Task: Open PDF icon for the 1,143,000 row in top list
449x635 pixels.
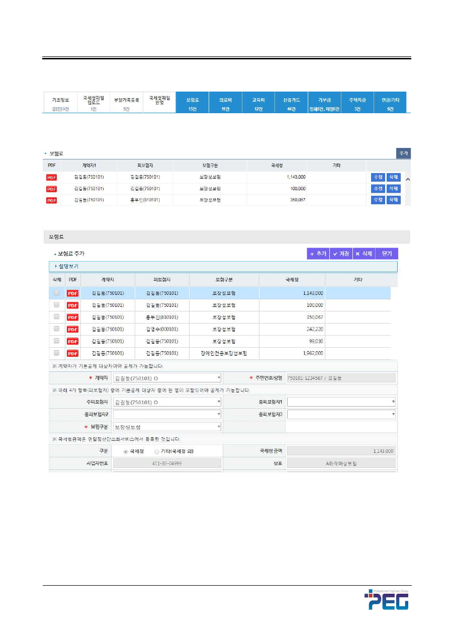Action: pyautogui.click(x=51, y=177)
